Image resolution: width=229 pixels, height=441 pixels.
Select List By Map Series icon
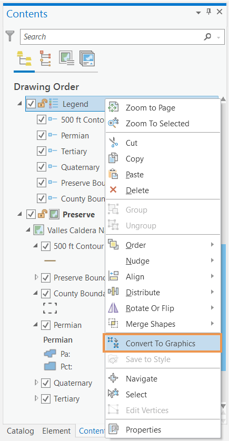(x=87, y=58)
